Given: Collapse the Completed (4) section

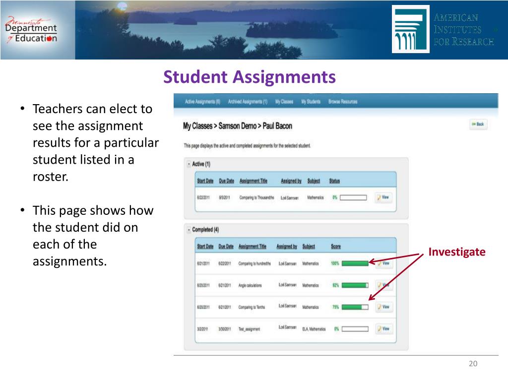Looking at the screenshot, I should tap(189, 230).
